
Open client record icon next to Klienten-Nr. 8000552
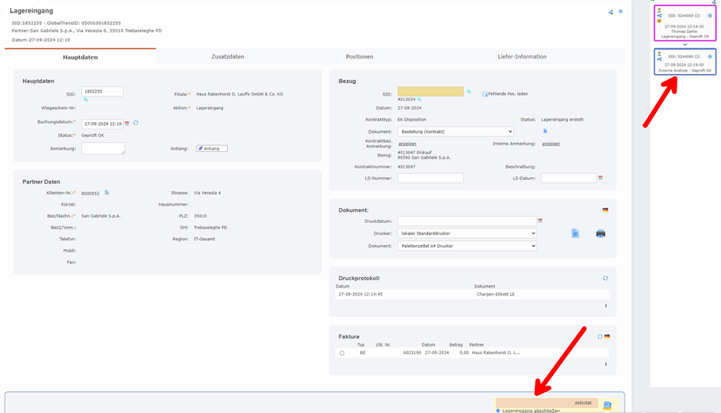click(106, 193)
